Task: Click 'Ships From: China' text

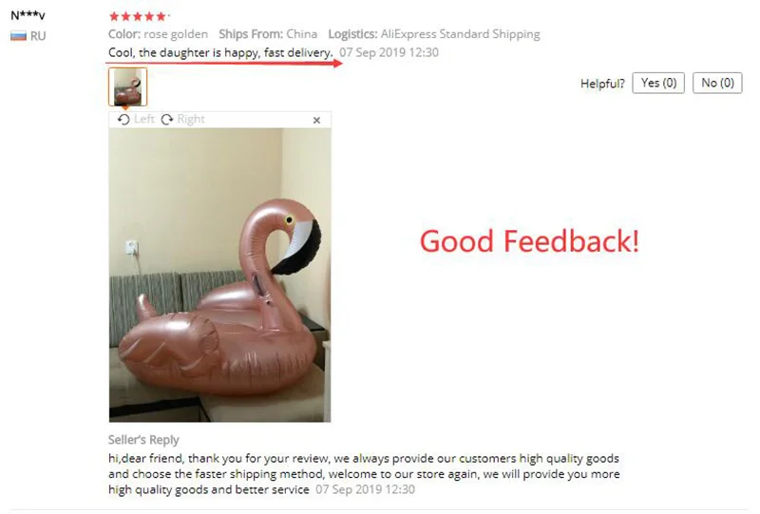Action: point(268,34)
